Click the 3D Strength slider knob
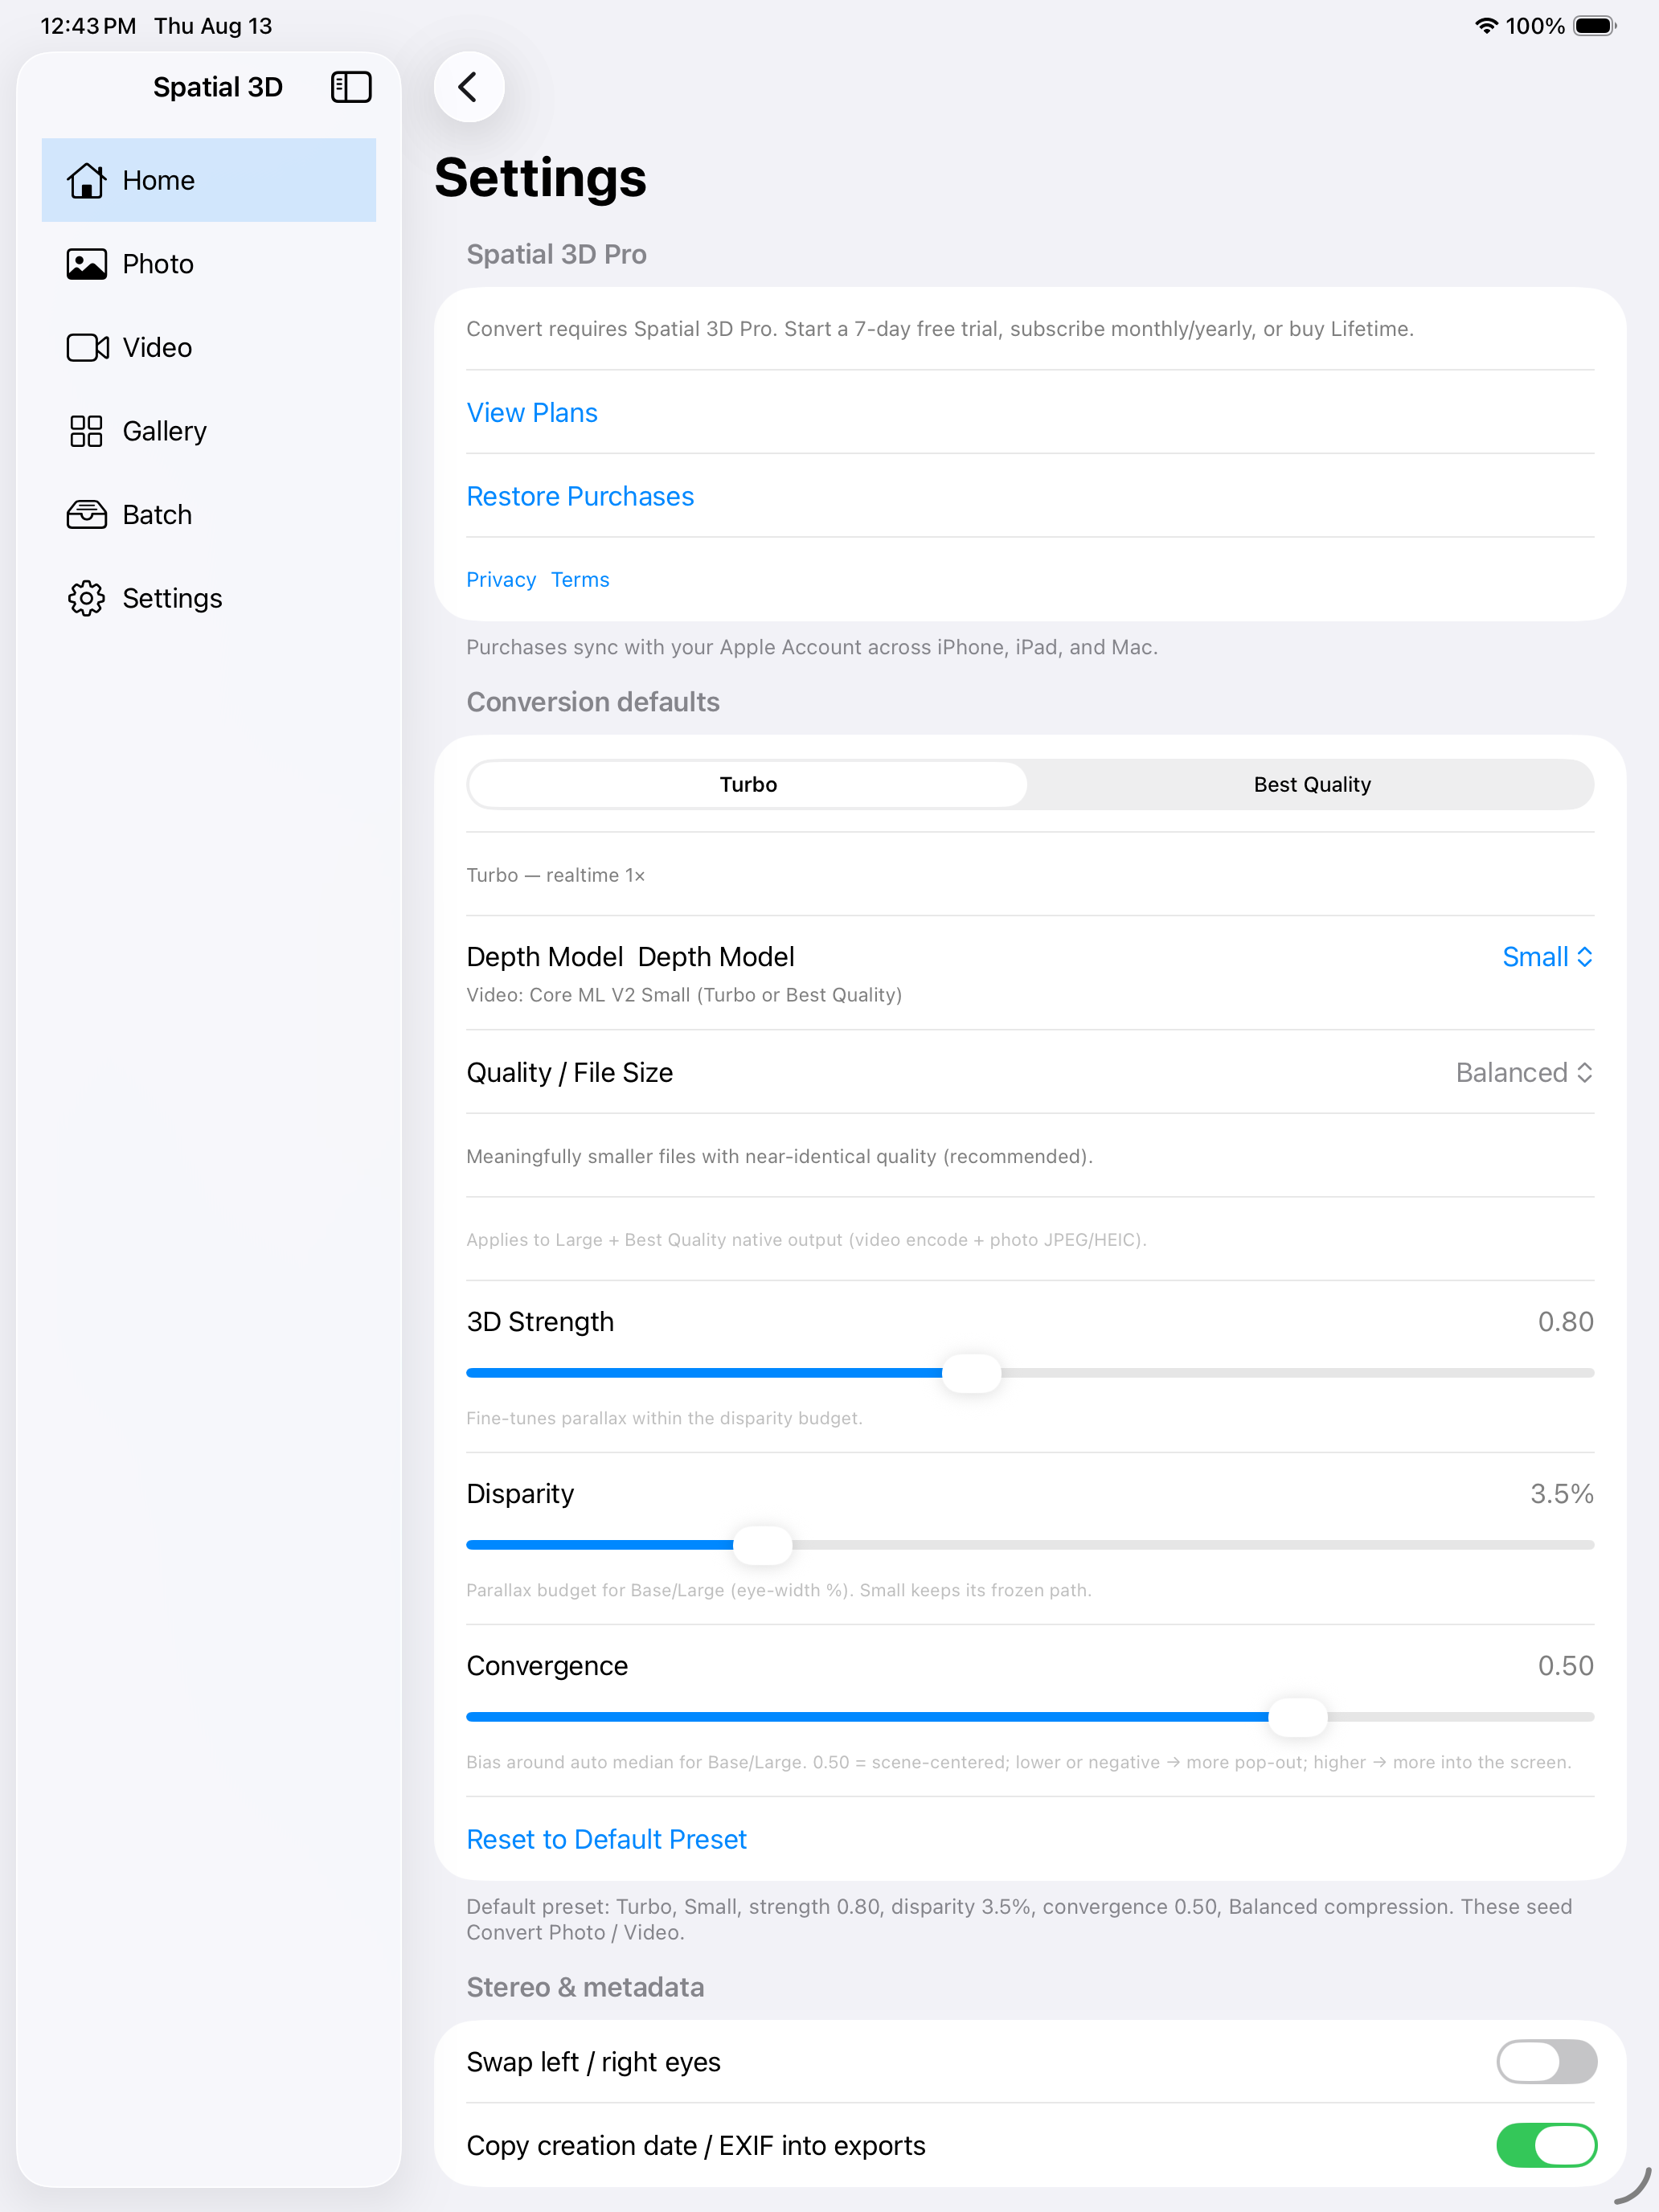The width and height of the screenshot is (1659, 2212). coord(971,1373)
